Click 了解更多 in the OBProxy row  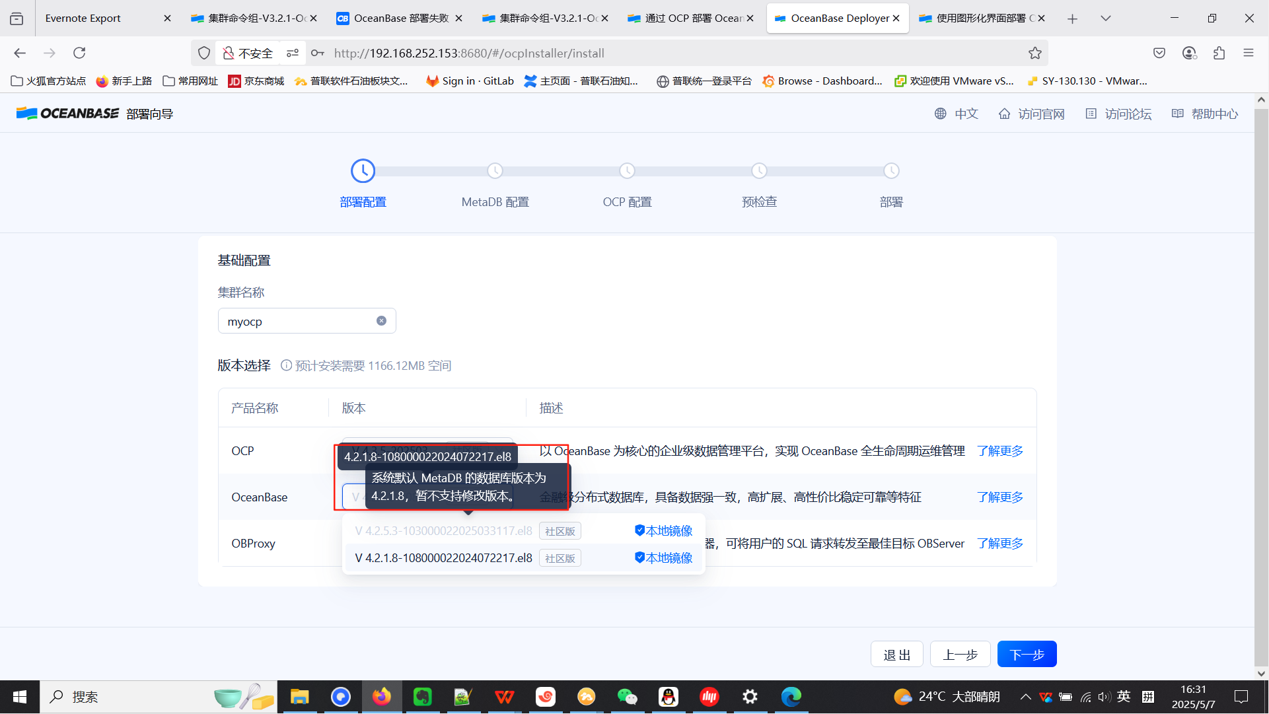1000,544
